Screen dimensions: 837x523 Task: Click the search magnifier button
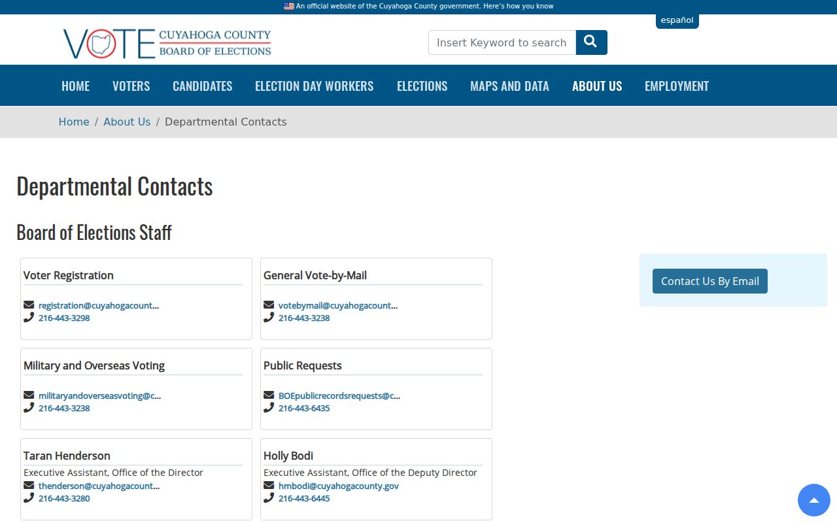tap(591, 42)
